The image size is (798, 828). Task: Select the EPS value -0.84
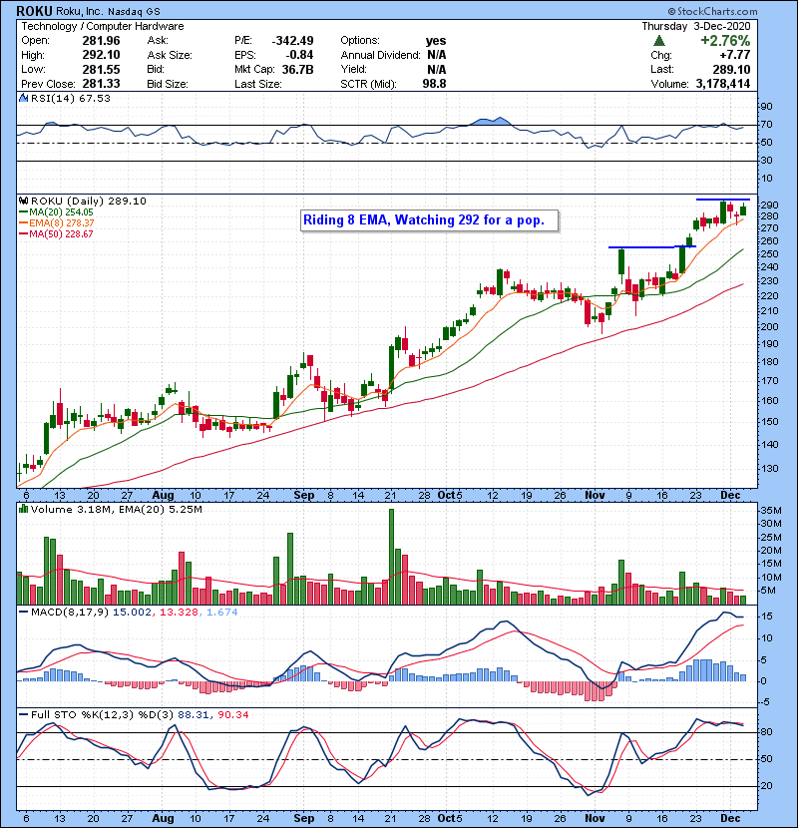[x=299, y=55]
